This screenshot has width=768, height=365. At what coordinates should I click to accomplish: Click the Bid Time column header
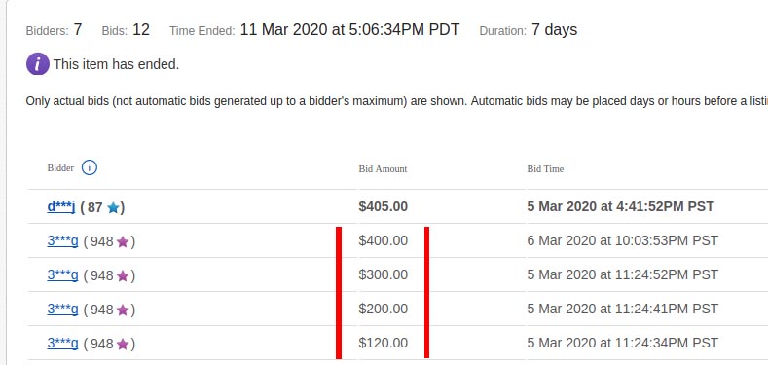(545, 169)
